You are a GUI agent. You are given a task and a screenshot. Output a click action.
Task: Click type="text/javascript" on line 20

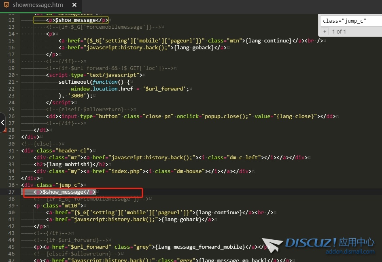tap(105, 75)
